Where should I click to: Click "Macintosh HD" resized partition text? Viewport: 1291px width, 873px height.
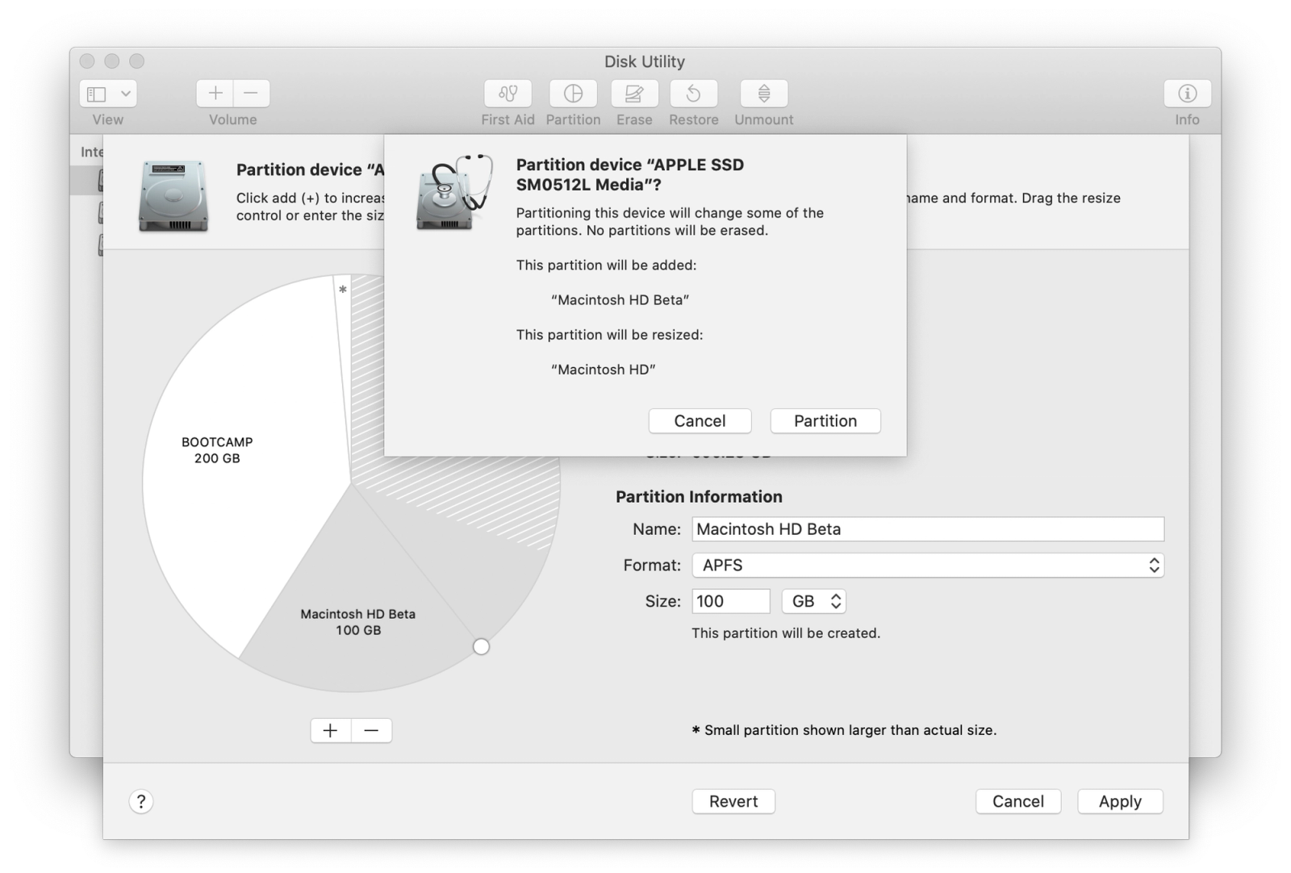click(x=603, y=370)
